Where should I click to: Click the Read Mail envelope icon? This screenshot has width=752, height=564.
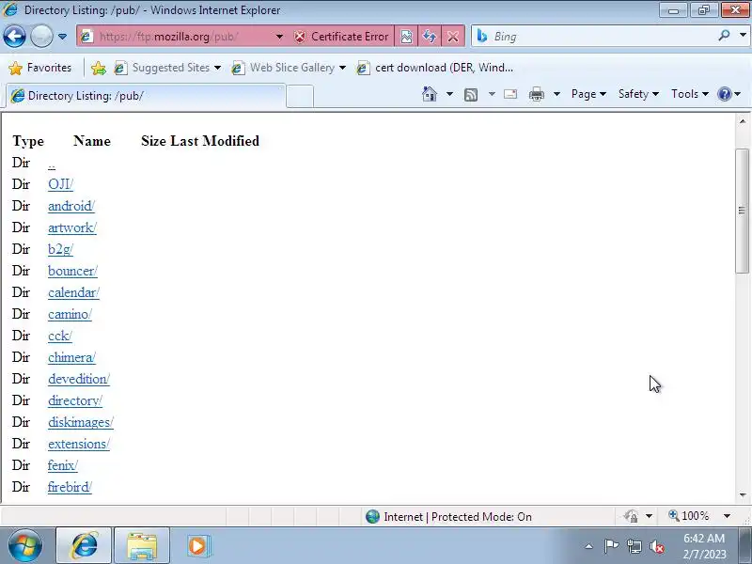(x=510, y=94)
